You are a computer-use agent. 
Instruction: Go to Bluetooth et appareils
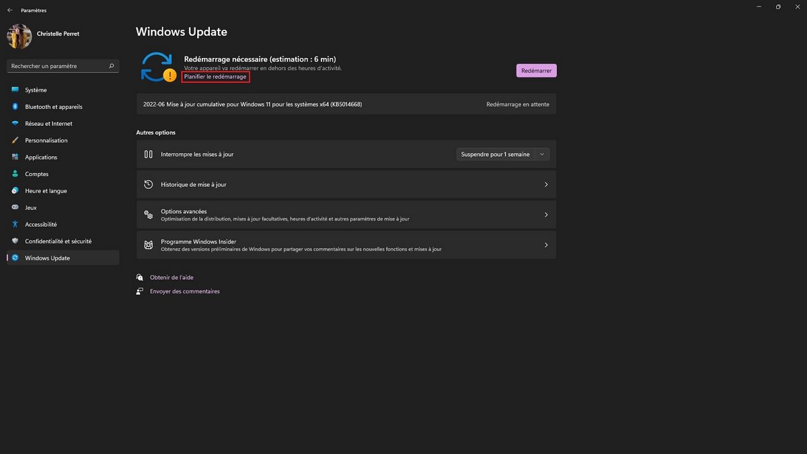coord(63,107)
